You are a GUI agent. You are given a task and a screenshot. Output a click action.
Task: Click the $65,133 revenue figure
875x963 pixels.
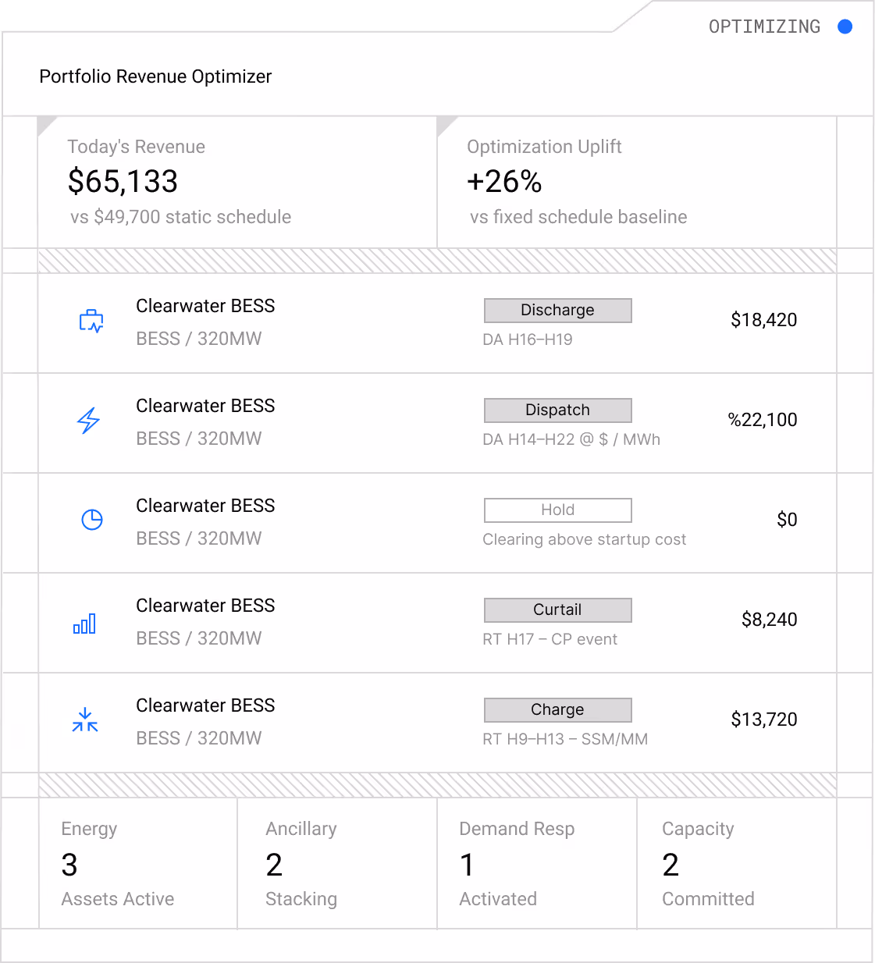123,182
